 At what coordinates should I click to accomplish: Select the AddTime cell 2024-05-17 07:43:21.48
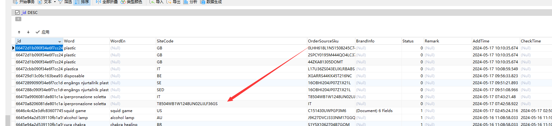click(496, 97)
